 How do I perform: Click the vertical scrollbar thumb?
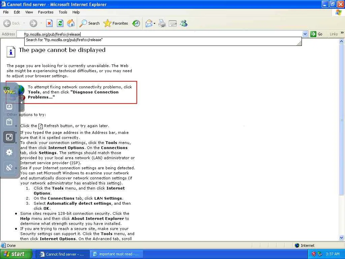[342, 120]
